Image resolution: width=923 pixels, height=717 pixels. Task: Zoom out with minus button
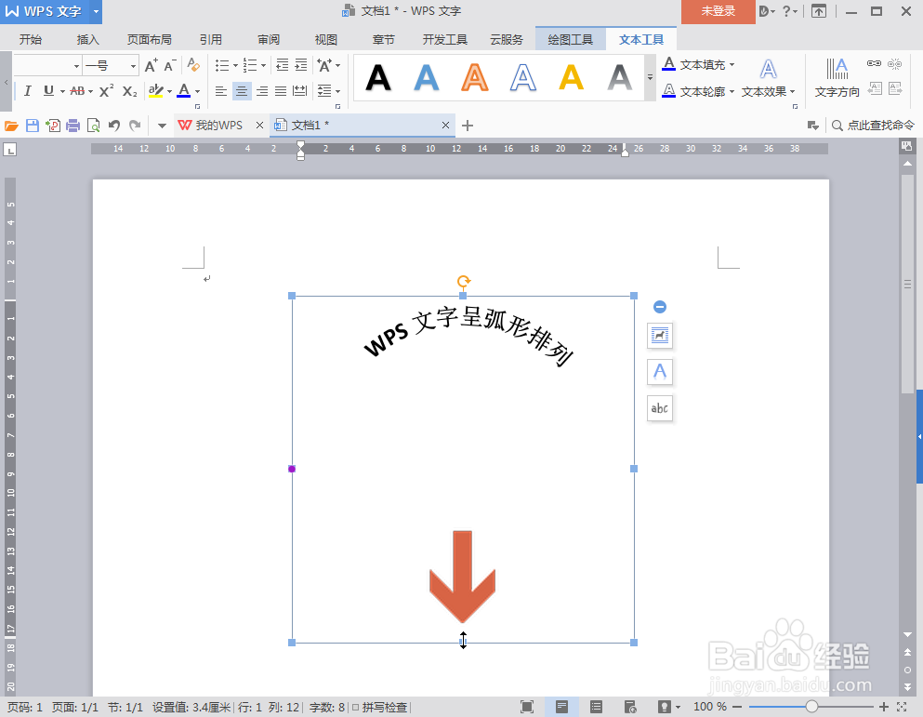coord(737,707)
